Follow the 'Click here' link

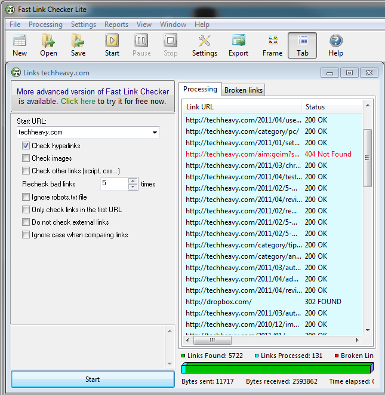[x=78, y=101]
